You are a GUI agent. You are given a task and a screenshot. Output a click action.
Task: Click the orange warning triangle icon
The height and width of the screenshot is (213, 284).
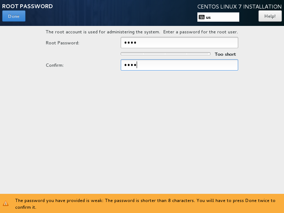click(x=6, y=203)
